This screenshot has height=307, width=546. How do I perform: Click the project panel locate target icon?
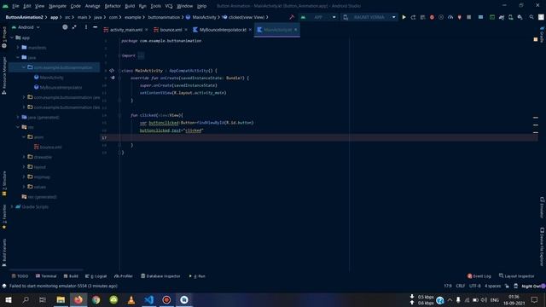click(x=65, y=26)
